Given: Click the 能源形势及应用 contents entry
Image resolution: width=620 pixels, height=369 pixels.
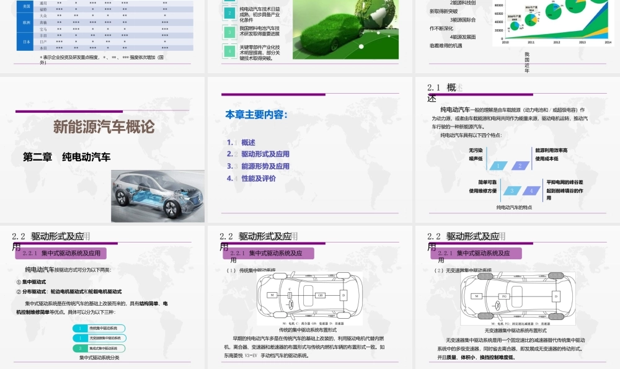Looking at the screenshot, I should [265, 166].
